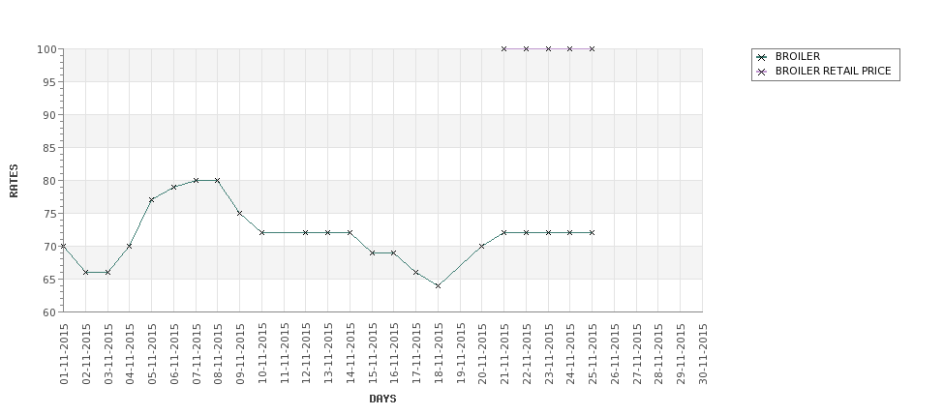The width and height of the screenshot is (944, 415).
Task: Click the 65 label on the y-axis
Action: point(49,280)
